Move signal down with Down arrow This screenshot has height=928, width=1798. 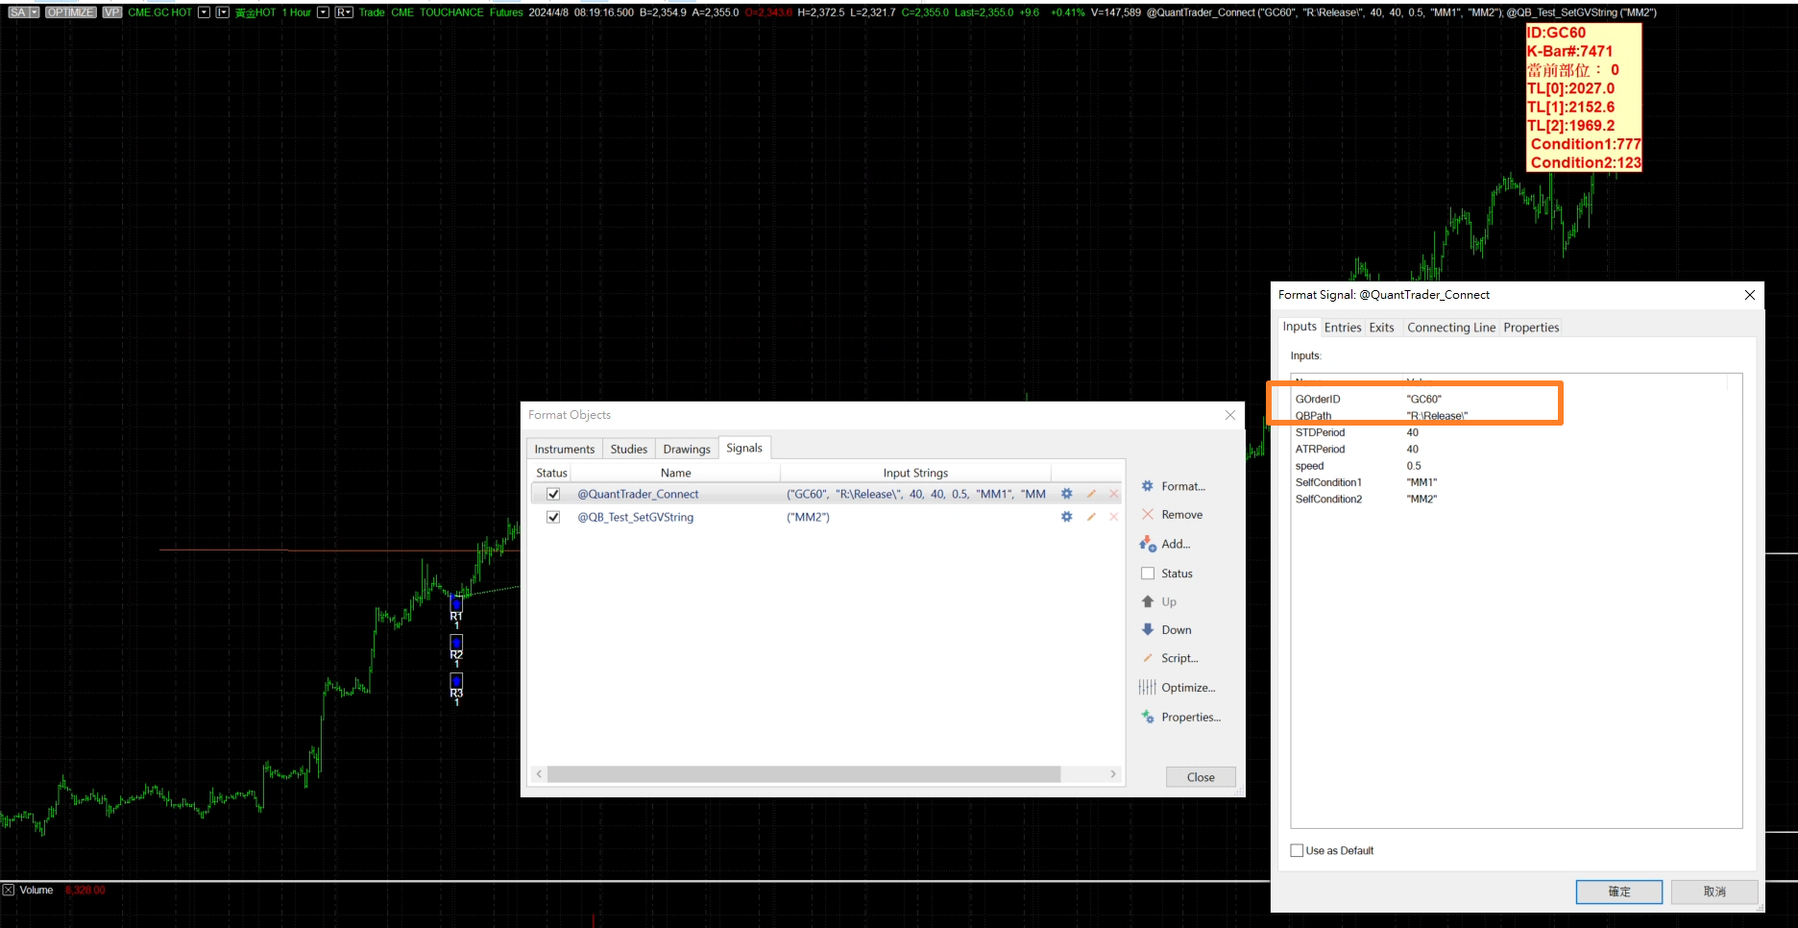[1148, 630]
